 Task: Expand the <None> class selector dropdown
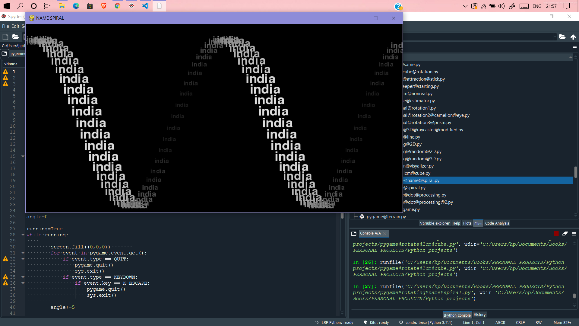(14, 64)
